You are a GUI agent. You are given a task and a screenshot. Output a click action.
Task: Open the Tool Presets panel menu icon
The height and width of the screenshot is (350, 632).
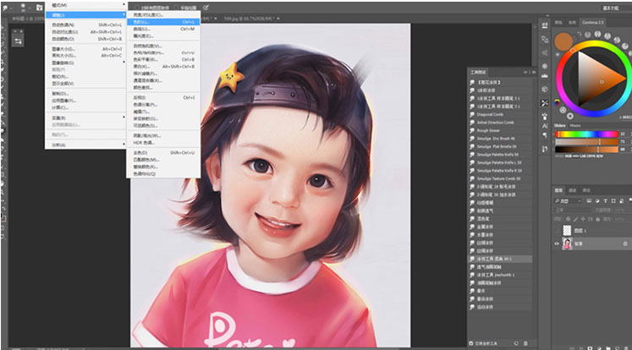(534, 72)
